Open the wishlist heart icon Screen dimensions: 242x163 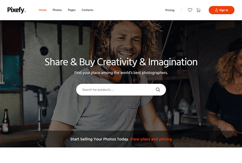pyautogui.click(x=190, y=10)
